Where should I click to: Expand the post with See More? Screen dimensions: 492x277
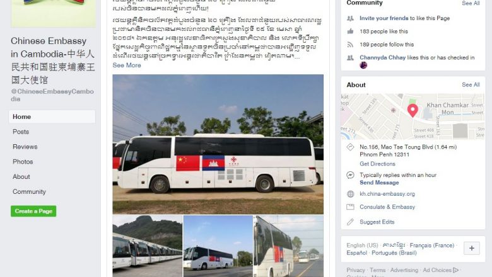[127, 65]
